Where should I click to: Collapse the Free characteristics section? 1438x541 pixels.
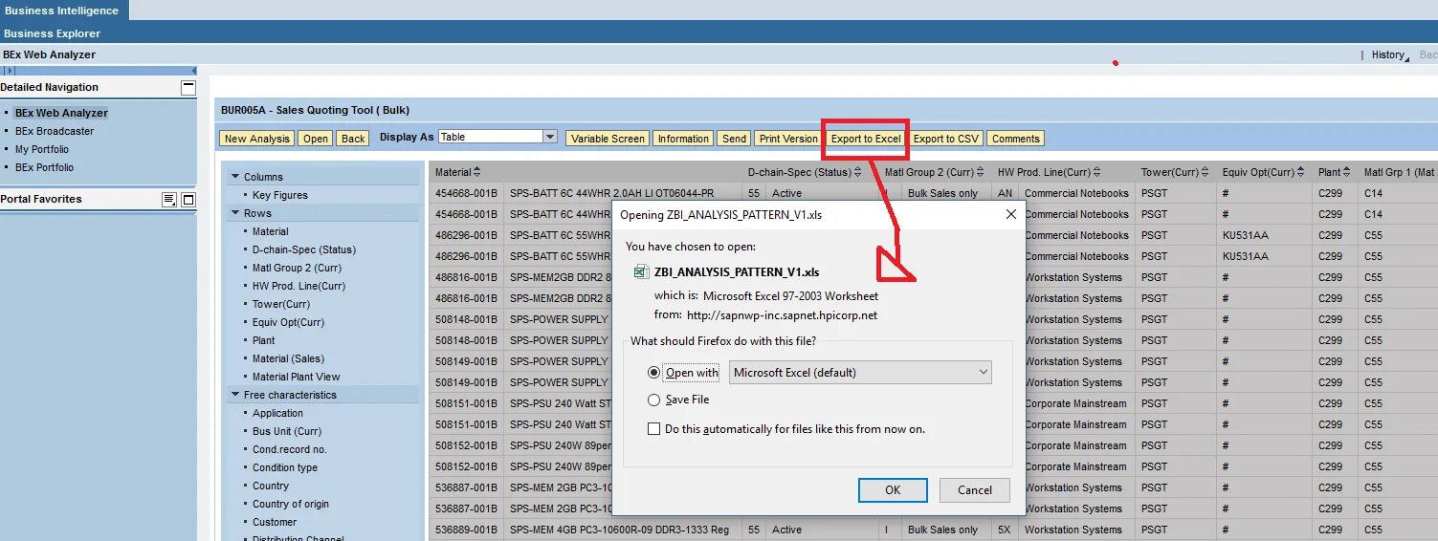pyautogui.click(x=235, y=395)
